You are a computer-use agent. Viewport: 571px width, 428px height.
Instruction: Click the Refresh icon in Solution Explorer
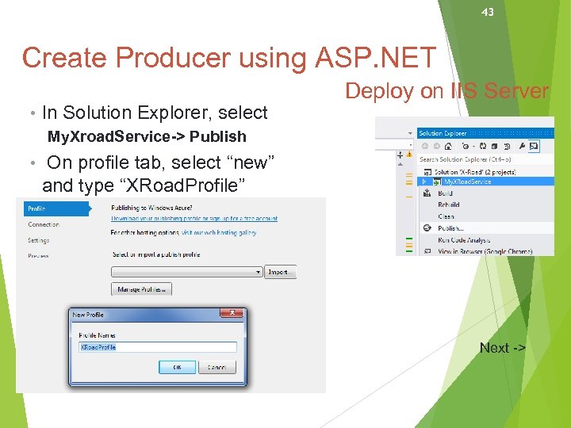coord(483,147)
